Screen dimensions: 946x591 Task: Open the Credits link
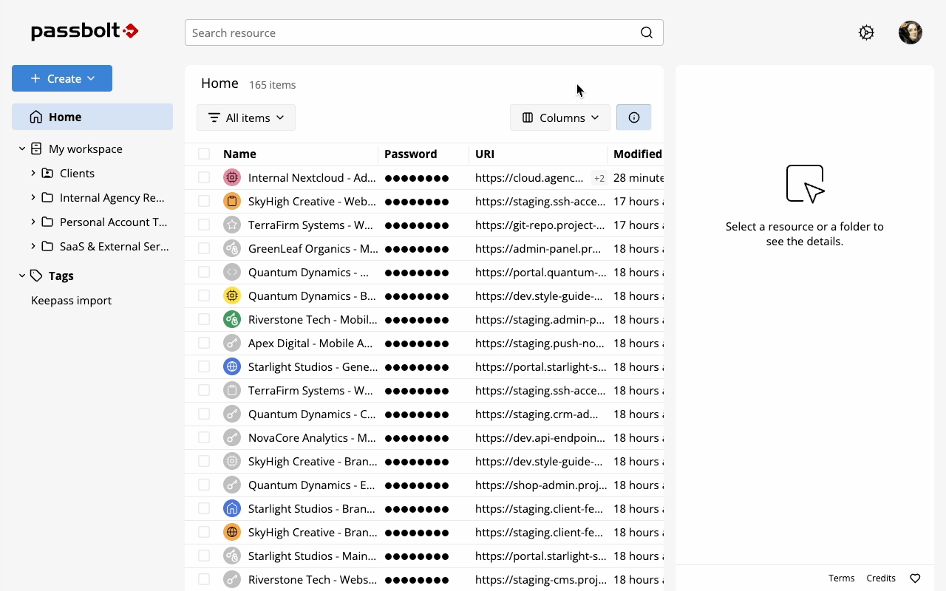[x=881, y=578]
